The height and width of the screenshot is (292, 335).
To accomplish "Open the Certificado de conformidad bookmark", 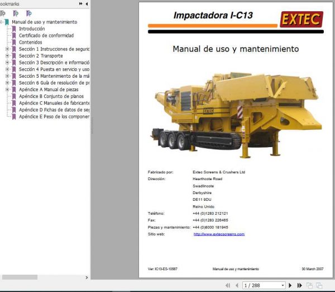I will tap(46, 36).
